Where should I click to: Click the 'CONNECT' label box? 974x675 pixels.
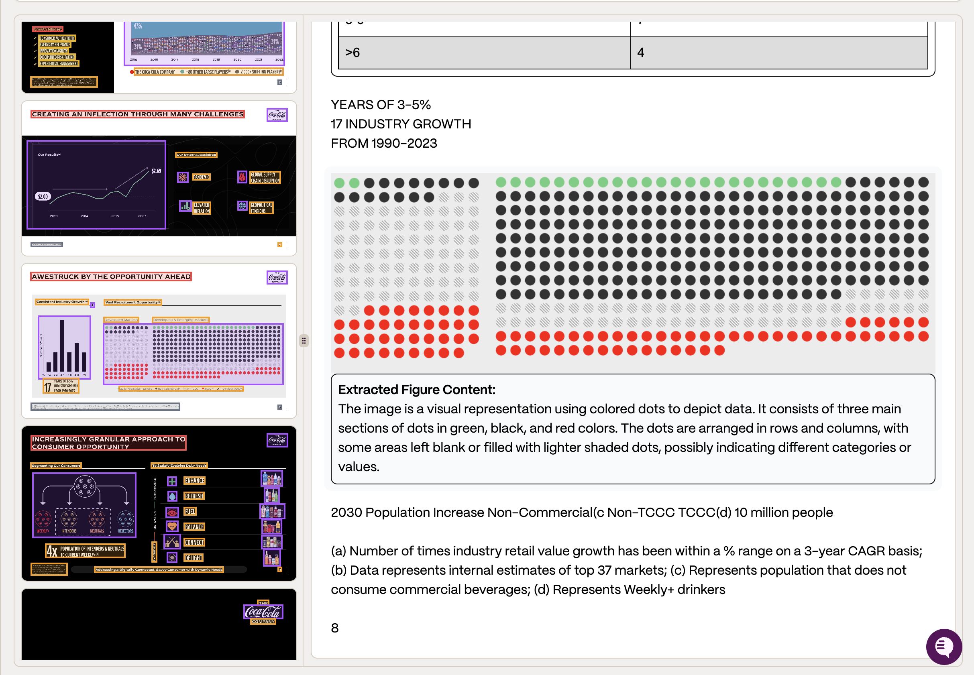(x=194, y=543)
